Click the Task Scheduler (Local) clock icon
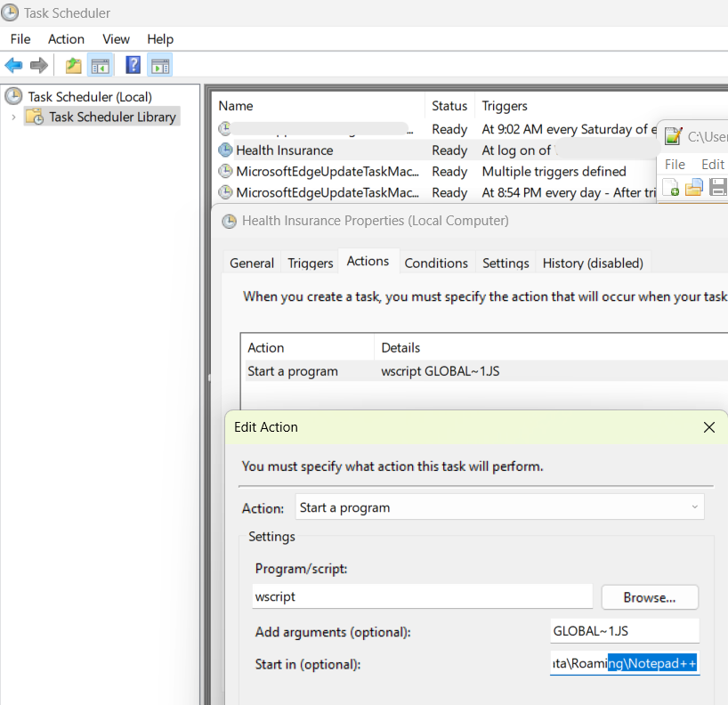728x705 pixels. point(13,96)
